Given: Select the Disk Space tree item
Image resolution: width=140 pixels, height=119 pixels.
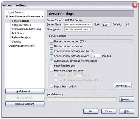Looking at the screenshot, I should point(18,33).
